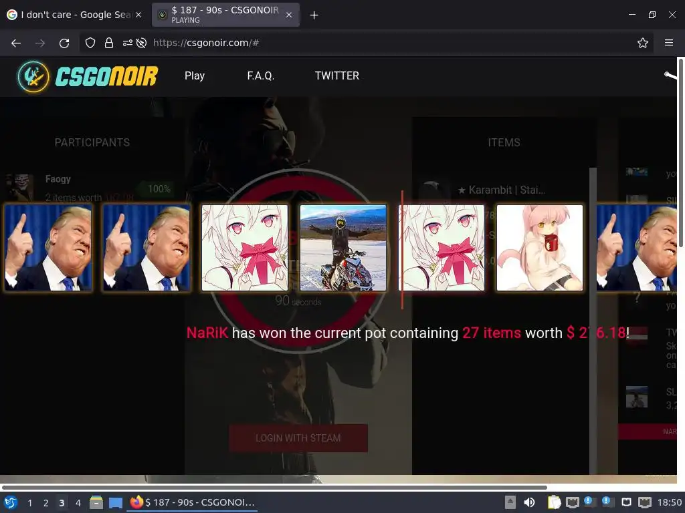The width and height of the screenshot is (685, 513).
Task: Switch to workspace 2
Action: pyautogui.click(x=46, y=502)
